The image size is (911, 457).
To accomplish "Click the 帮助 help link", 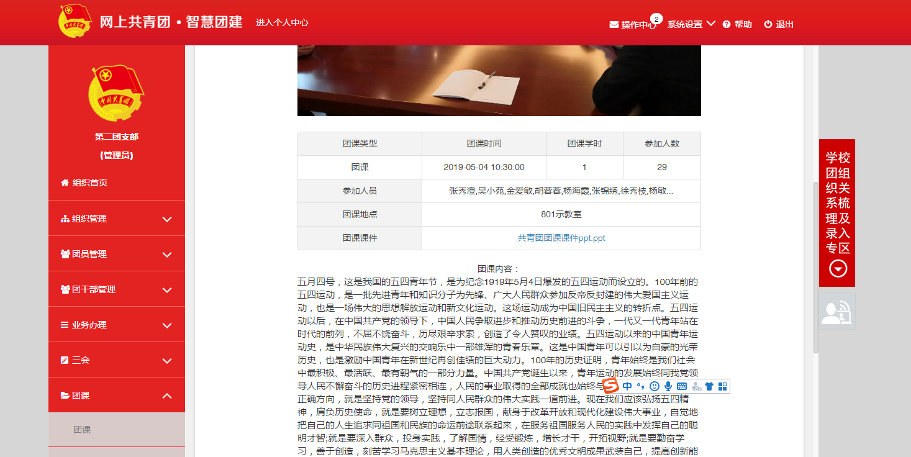I will 737,25.
